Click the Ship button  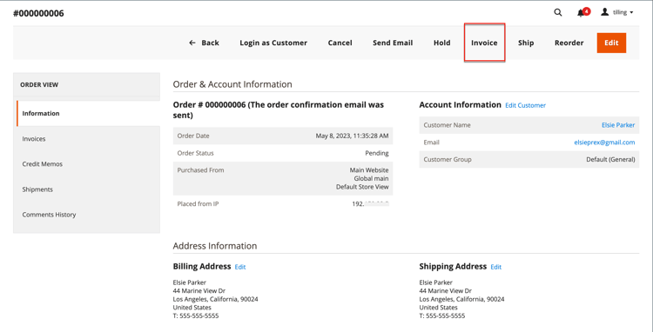526,43
